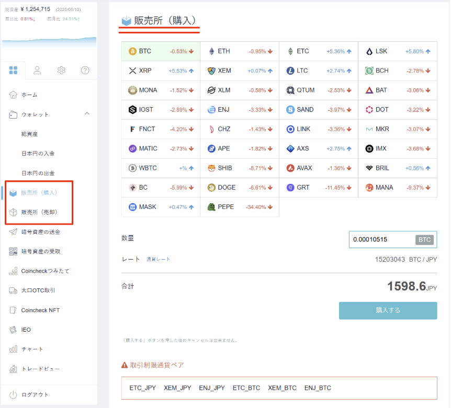The image size is (451, 408).
Task: Click the paper-plane icon for 暗号資産の送金
Action: (13, 232)
